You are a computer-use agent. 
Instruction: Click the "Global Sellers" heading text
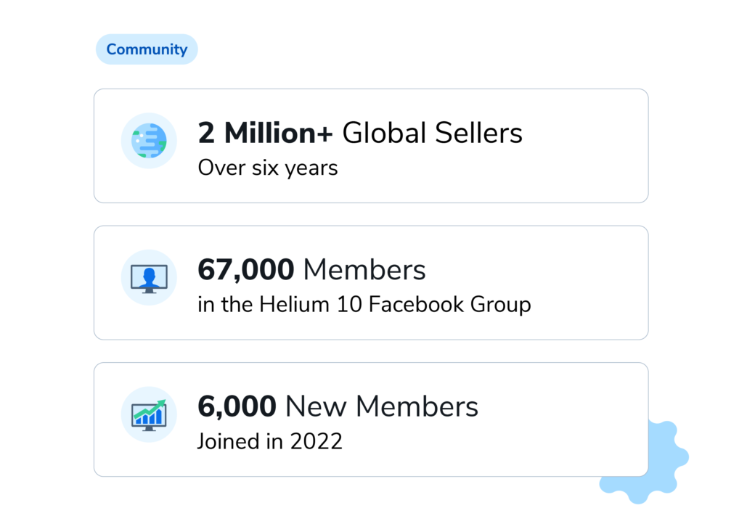point(432,134)
